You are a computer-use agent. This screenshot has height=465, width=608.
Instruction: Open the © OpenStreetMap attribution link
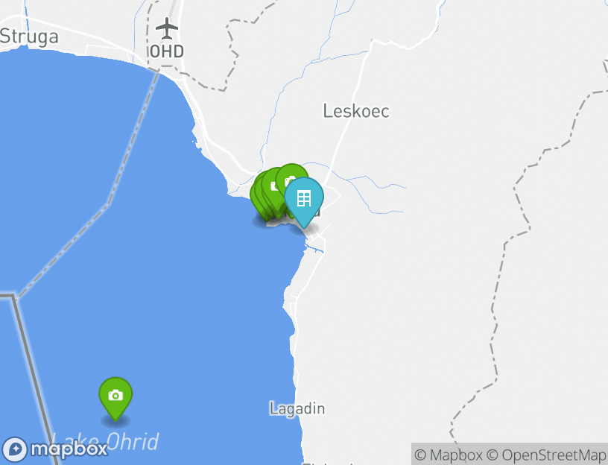[x=546, y=455]
